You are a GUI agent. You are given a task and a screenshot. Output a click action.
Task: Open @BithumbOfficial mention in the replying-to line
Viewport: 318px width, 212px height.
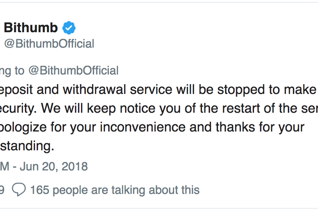pyautogui.click(x=73, y=71)
